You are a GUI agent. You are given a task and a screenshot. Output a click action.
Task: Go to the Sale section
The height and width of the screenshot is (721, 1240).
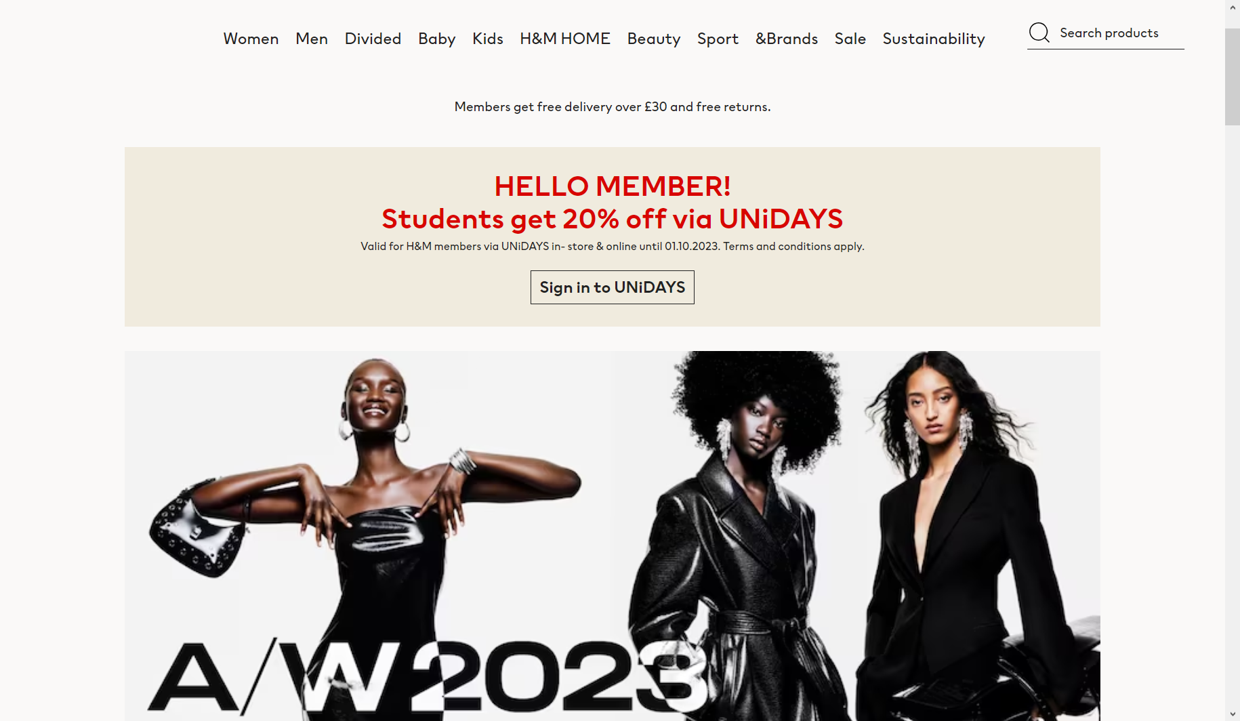point(850,39)
